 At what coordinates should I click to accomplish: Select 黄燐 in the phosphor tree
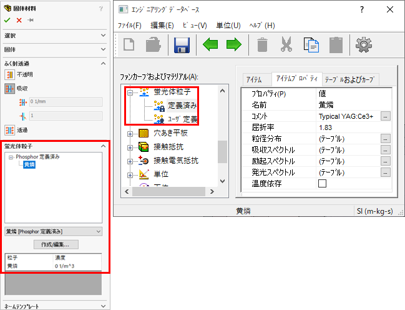[29, 164]
